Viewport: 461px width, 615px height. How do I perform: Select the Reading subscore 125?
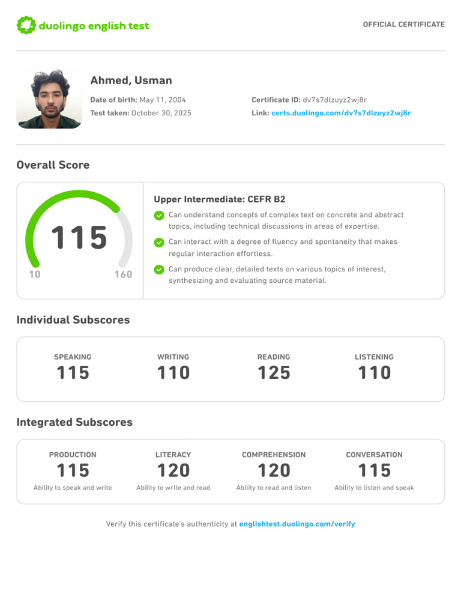(274, 372)
